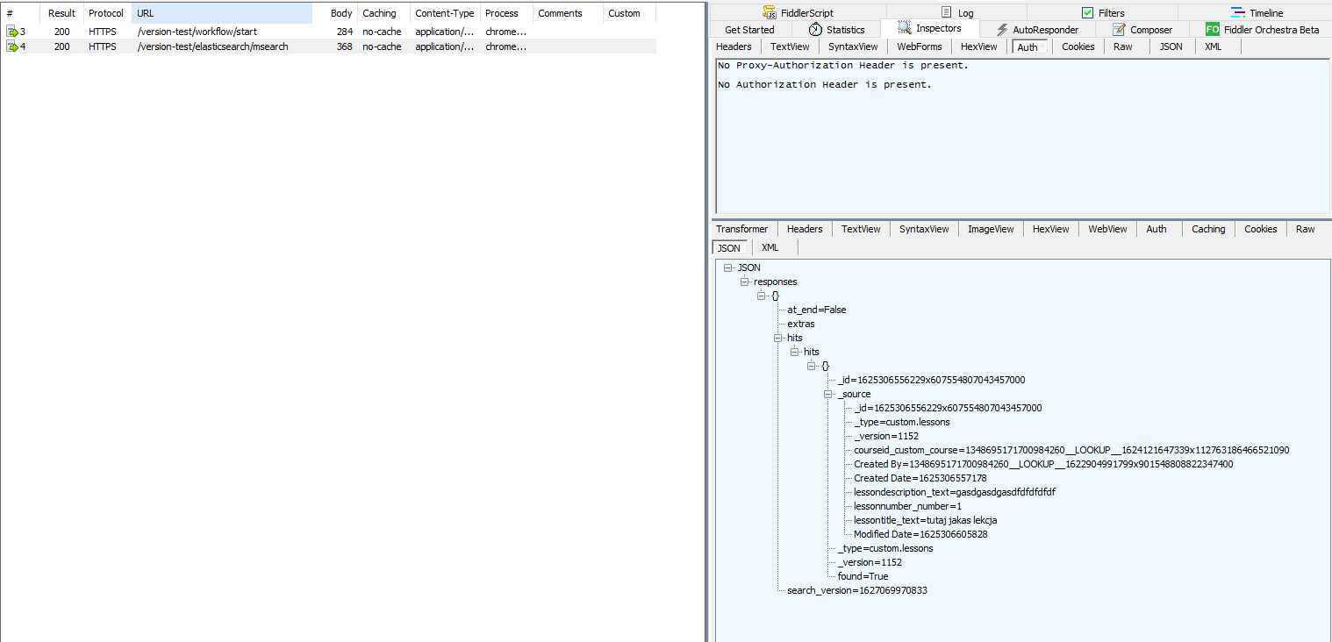Select the search_version=1627069970833 node
Image resolution: width=1332 pixels, height=642 pixels.
(857, 590)
